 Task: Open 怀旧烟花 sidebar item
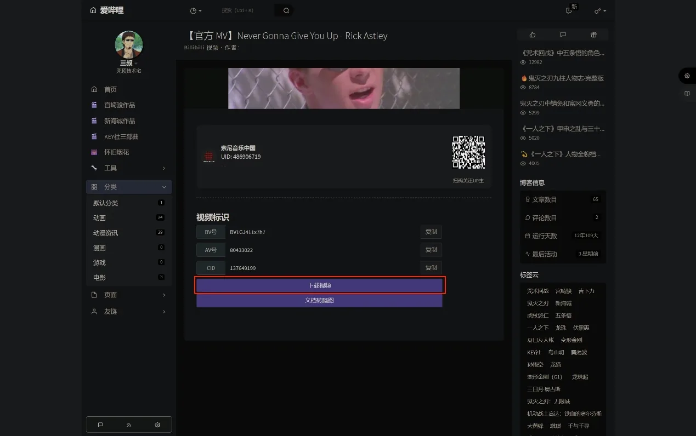coord(129,152)
